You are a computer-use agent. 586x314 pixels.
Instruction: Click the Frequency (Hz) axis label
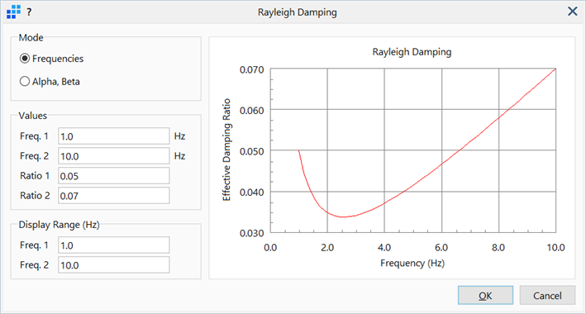click(412, 263)
